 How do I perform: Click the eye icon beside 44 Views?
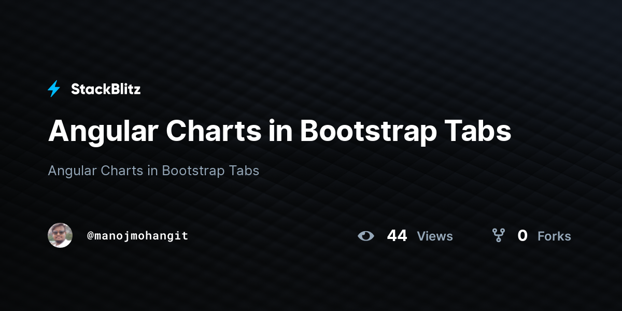366,236
